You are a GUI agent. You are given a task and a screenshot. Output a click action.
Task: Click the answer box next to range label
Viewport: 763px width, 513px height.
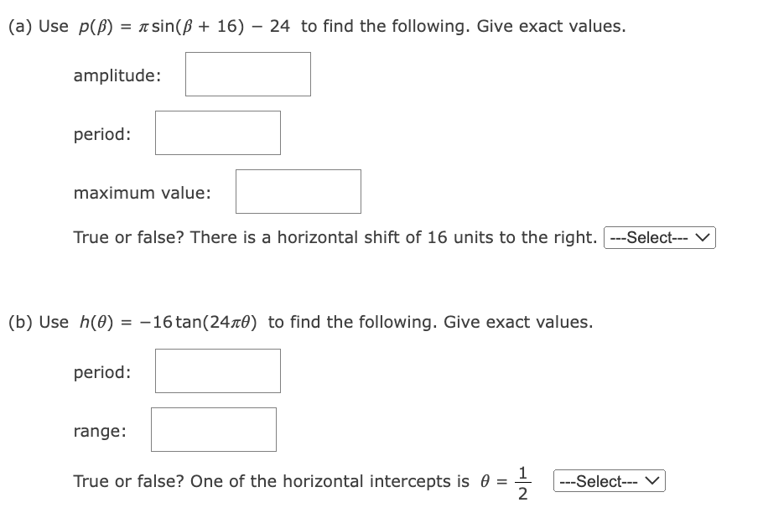[214, 429]
